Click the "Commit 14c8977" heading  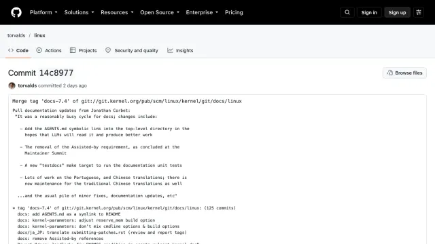click(x=41, y=73)
